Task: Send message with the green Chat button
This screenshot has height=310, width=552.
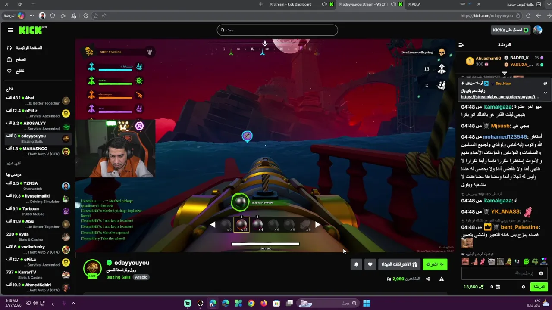Action: coord(539,287)
